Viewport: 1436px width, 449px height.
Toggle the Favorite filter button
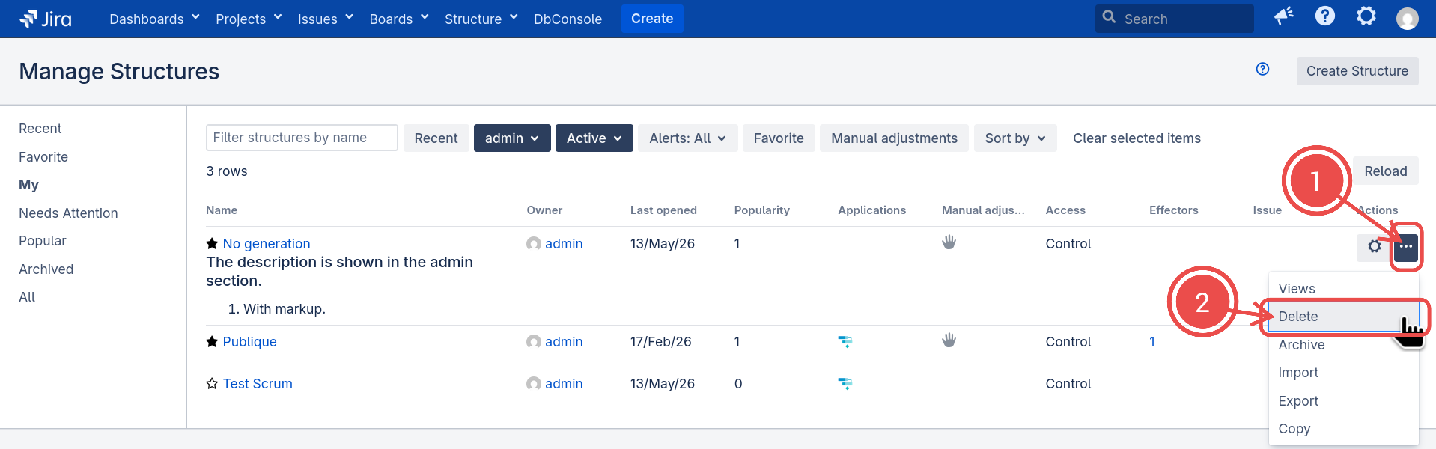pyautogui.click(x=779, y=138)
